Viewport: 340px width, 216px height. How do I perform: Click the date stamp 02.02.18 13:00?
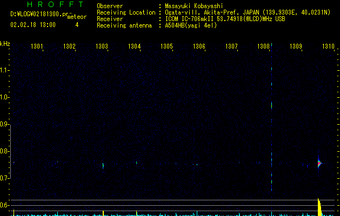coord(33,25)
